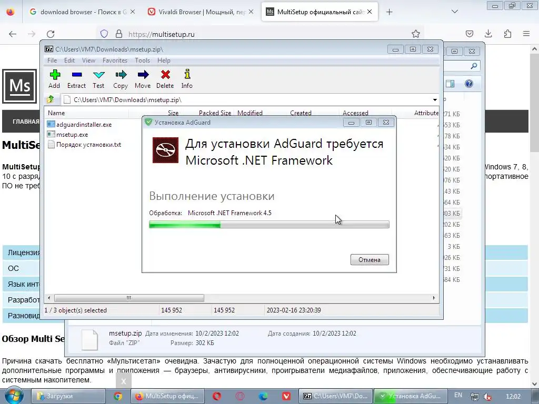Viewport: 539px width, 404px height.
Task: Open Edit menu in 7-Zip
Action: pyautogui.click(x=69, y=60)
